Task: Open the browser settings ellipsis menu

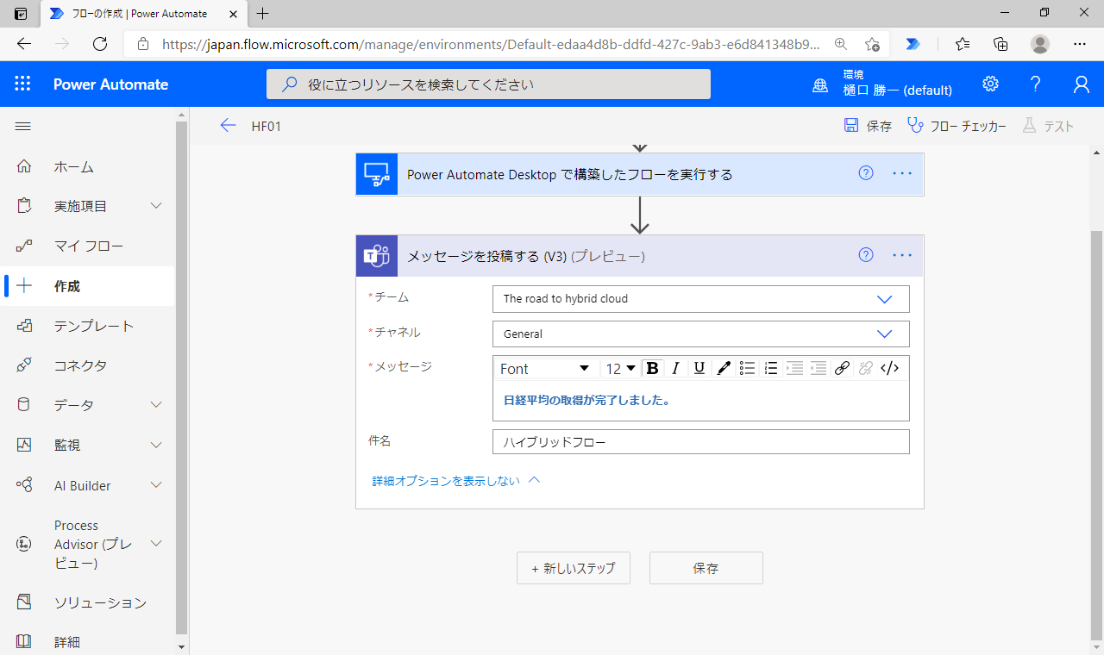Action: point(1080,44)
